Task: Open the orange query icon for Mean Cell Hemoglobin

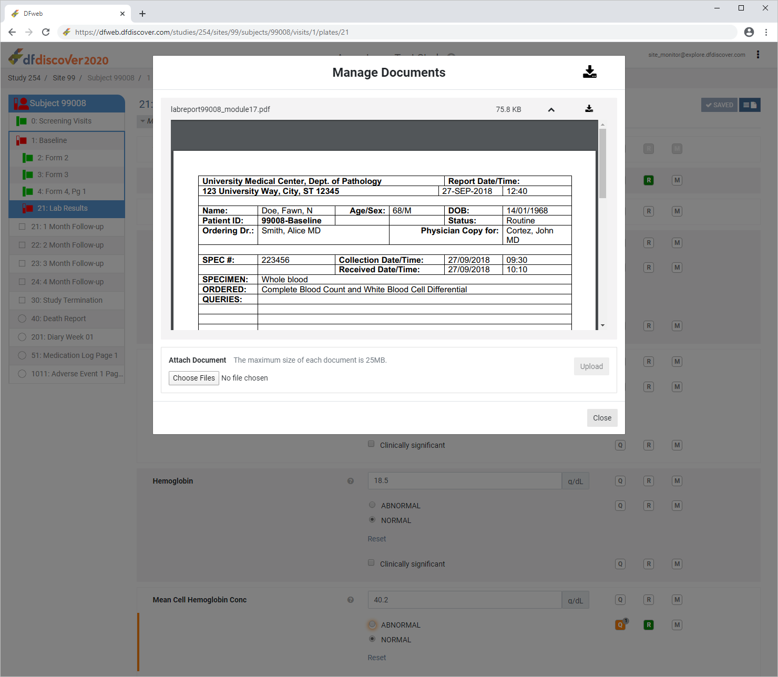Action: [x=620, y=625]
